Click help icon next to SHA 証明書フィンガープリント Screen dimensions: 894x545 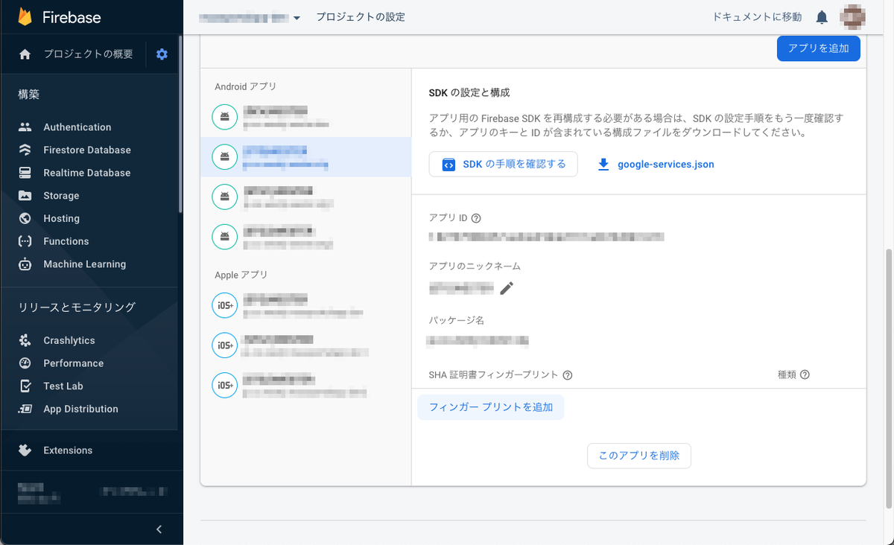tap(568, 375)
